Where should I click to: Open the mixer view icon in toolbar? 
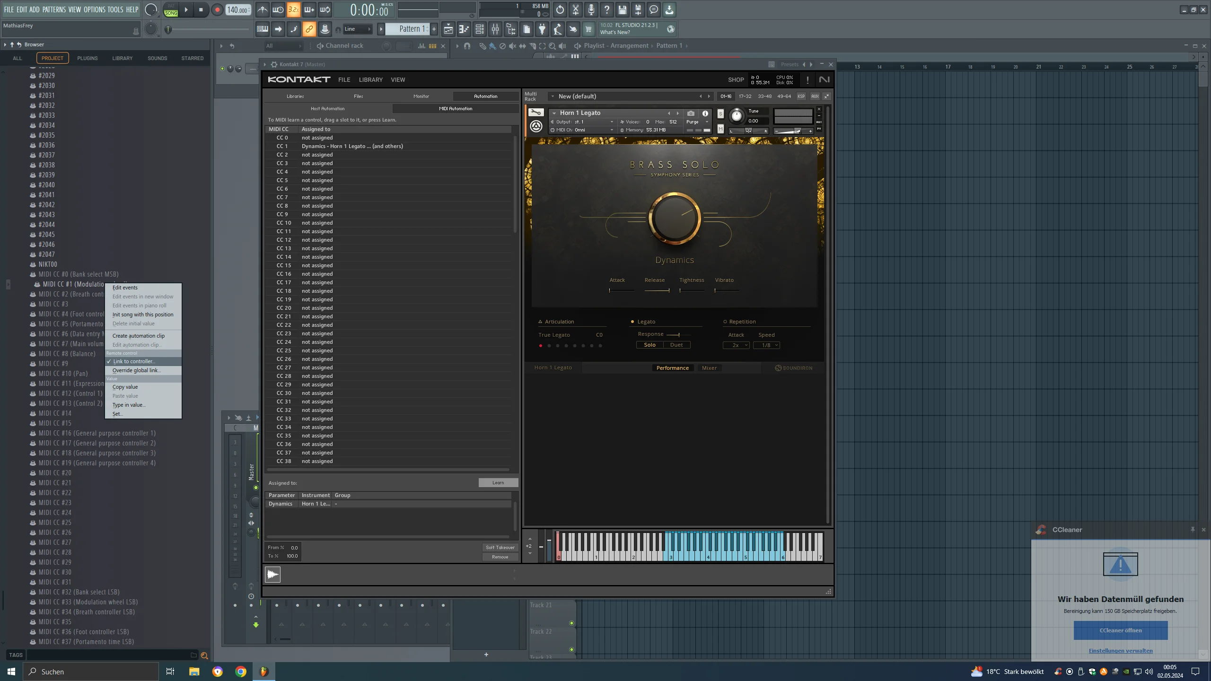(x=495, y=29)
